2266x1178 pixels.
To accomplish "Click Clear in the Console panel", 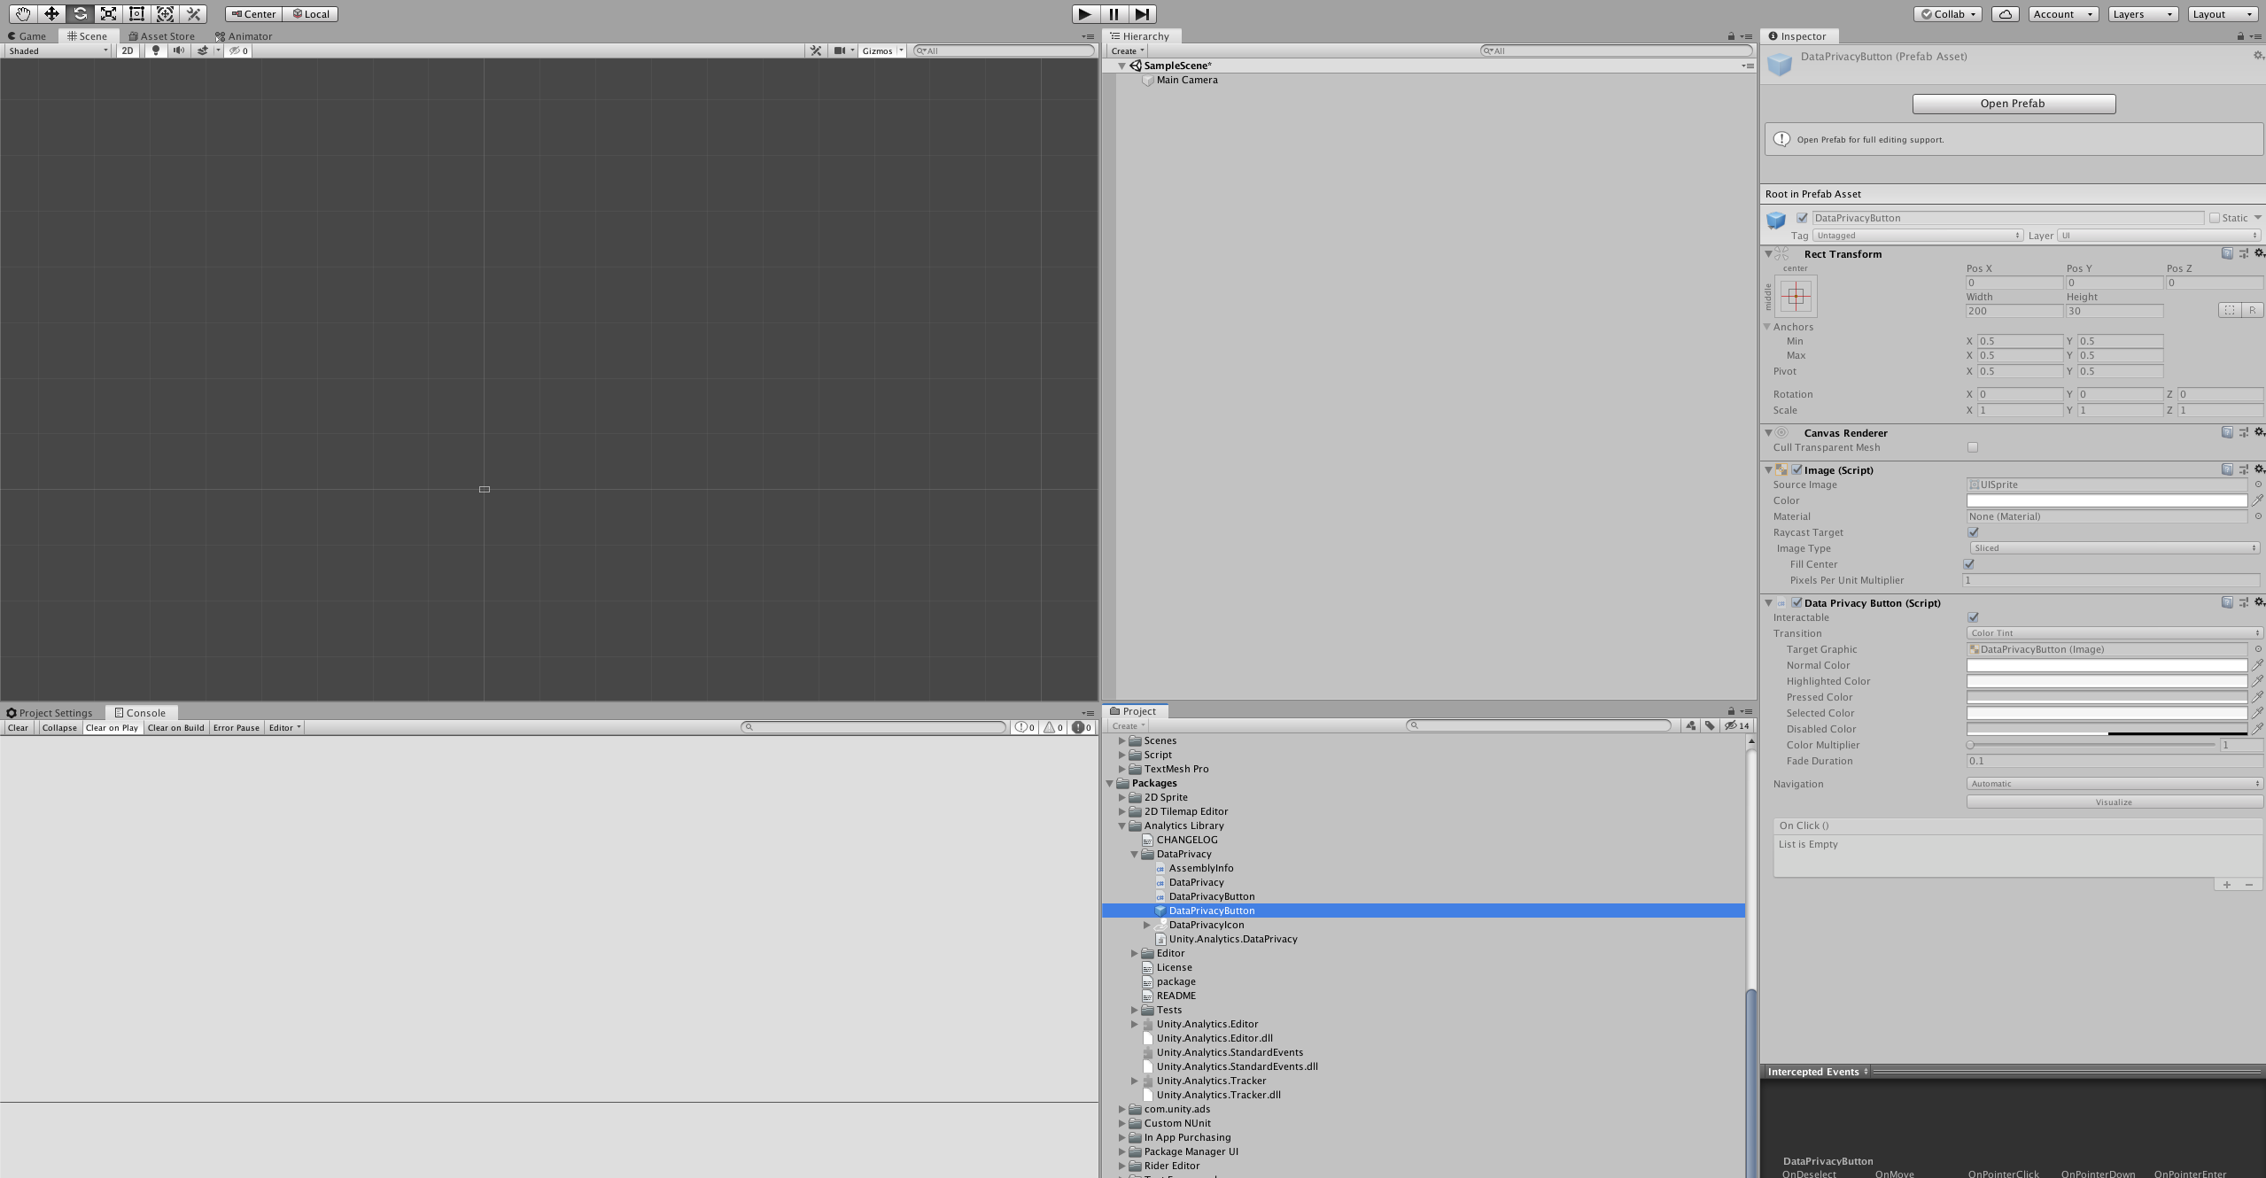I will 18,726.
